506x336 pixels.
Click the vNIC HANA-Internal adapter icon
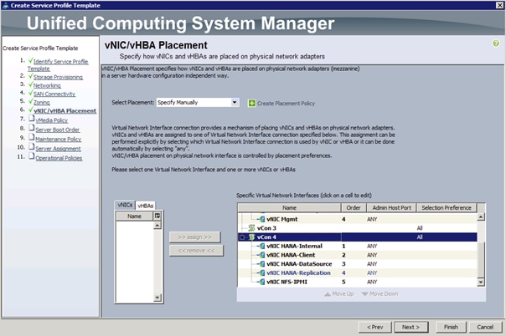(x=262, y=247)
